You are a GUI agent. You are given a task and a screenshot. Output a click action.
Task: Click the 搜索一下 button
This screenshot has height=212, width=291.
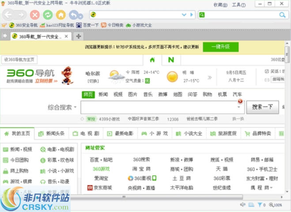(x=262, y=107)
